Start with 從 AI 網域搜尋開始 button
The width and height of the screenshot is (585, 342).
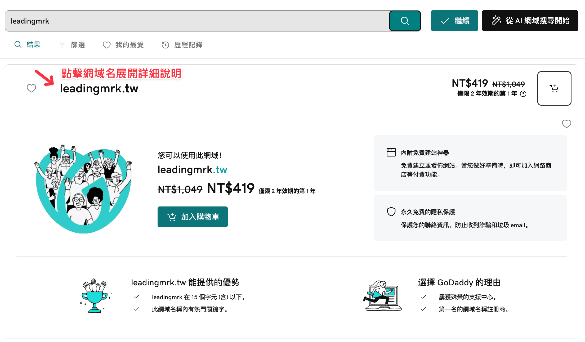530,21
